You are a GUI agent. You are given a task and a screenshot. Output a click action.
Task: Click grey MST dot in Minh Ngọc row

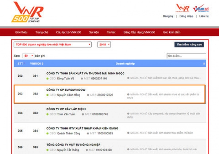click(82, 78)
